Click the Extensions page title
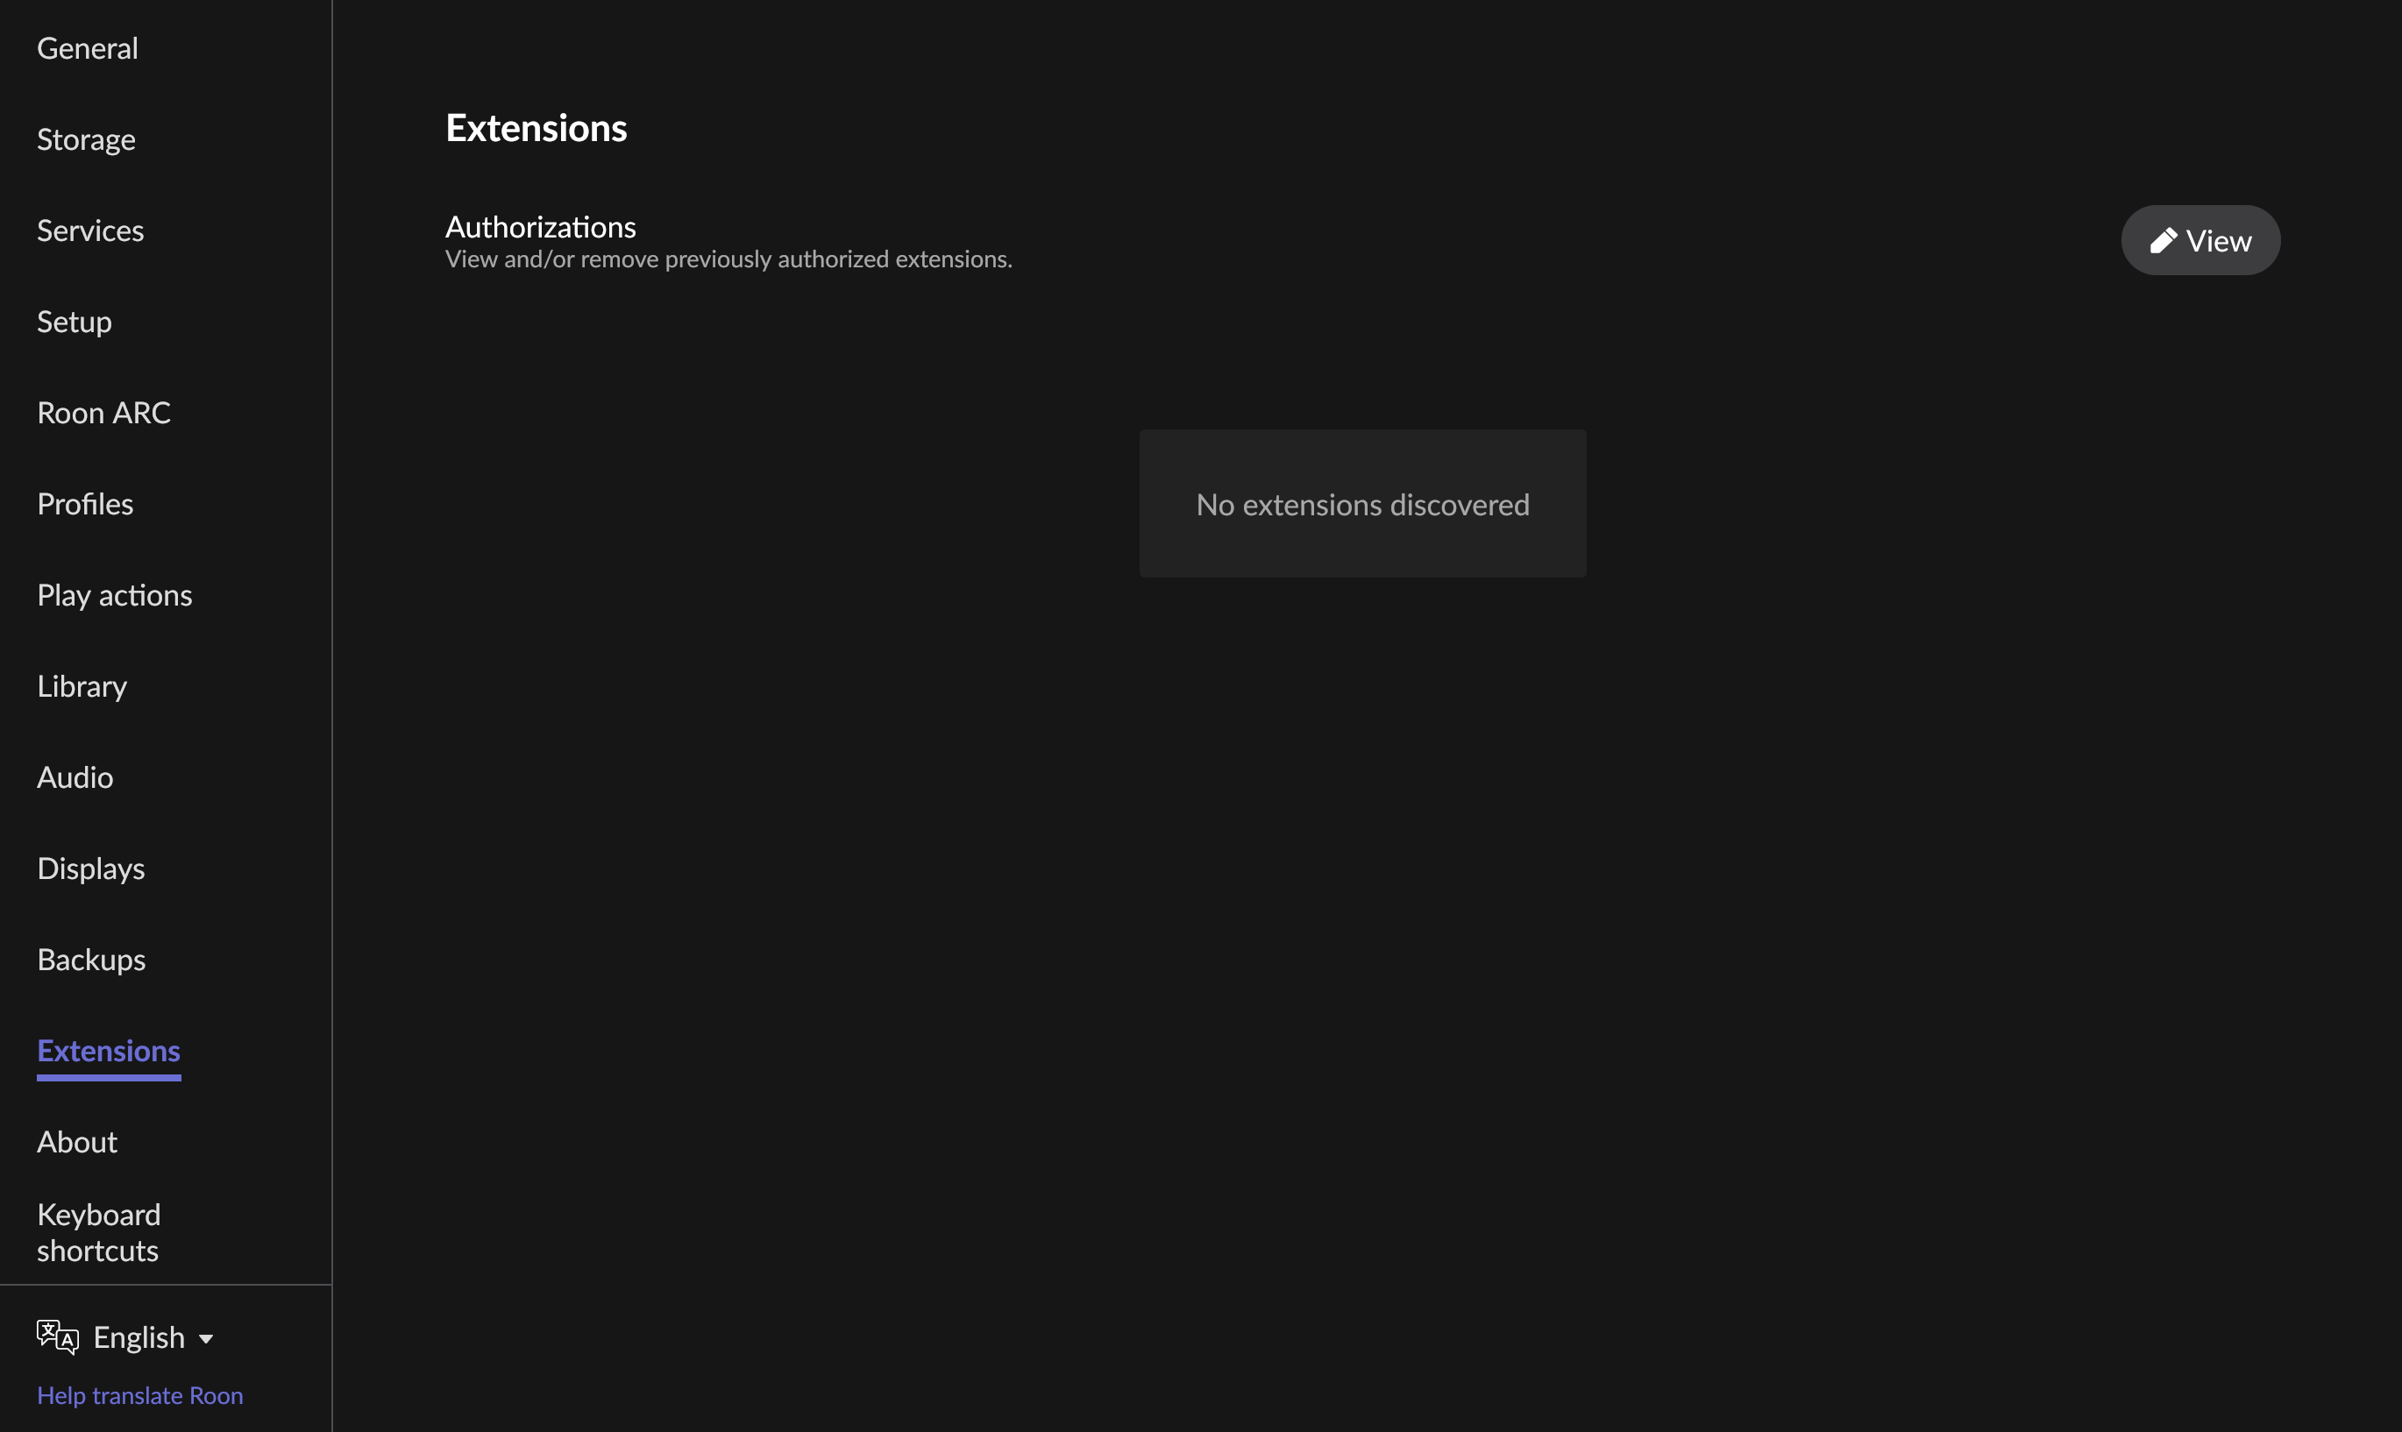 tap(537, 128)
